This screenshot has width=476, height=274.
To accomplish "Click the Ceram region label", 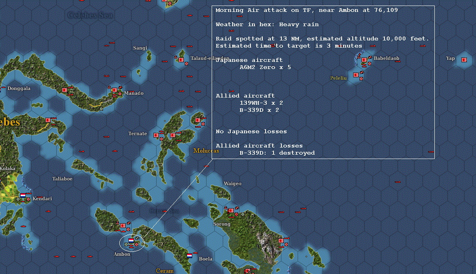I will point(164,271).
